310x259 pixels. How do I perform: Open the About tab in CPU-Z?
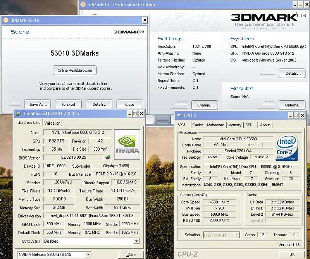pos(265,125)
